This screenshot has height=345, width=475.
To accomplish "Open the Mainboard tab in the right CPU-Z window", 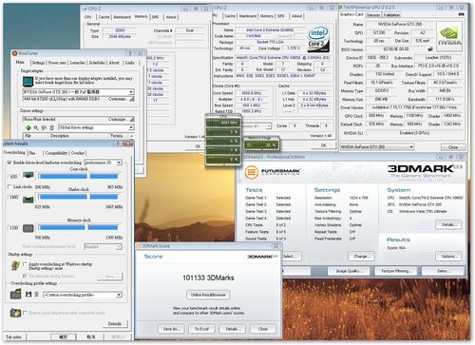I will point(248,16).
